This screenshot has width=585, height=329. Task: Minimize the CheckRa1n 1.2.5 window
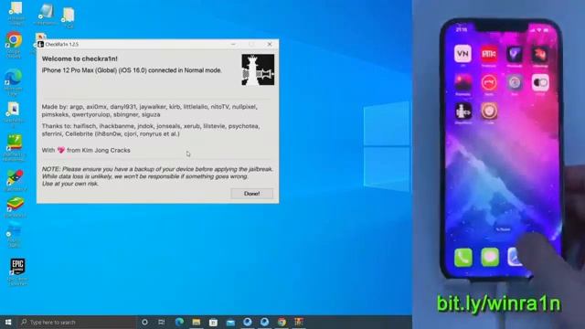click(233, 44)
